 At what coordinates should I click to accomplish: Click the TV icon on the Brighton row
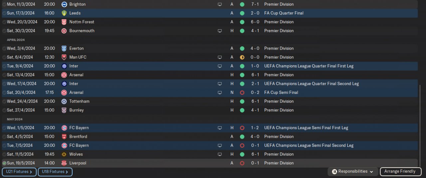click(x=220, y=4)
